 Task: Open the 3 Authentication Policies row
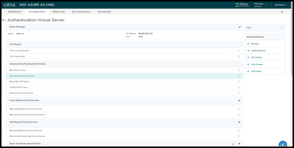(x=124, y=76)
